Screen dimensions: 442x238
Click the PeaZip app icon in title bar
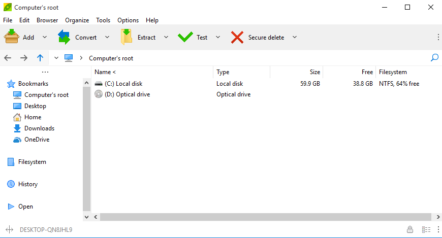[x=8, y=7]
